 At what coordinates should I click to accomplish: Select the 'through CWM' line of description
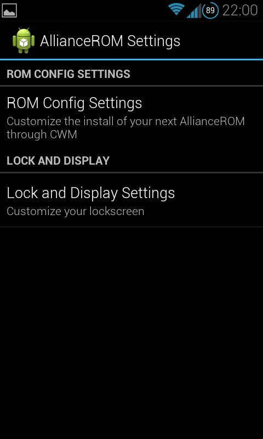coord(42,134)
